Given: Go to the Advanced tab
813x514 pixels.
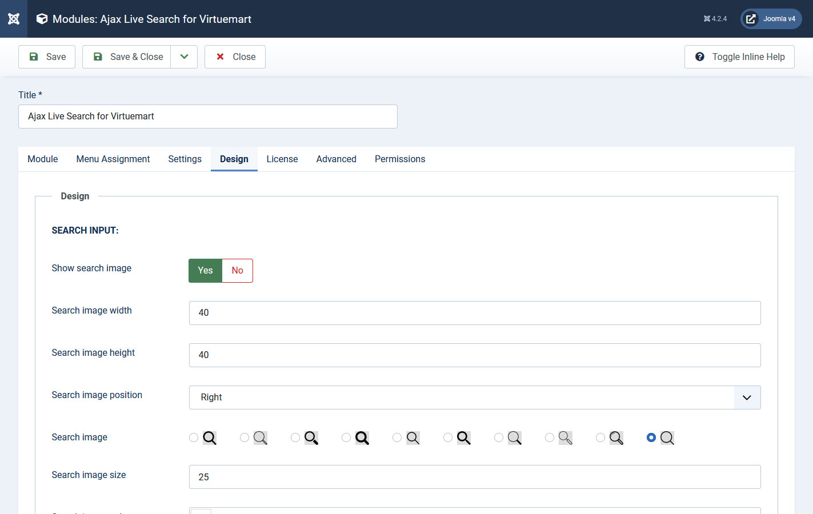Looking at the screenshot, I should coord(337,159).
